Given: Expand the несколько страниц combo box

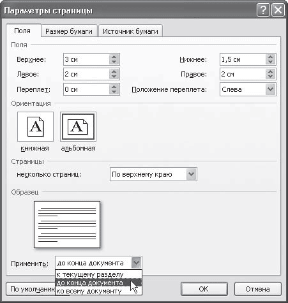Looking at the screenshot, I should (x=191, y=174).
